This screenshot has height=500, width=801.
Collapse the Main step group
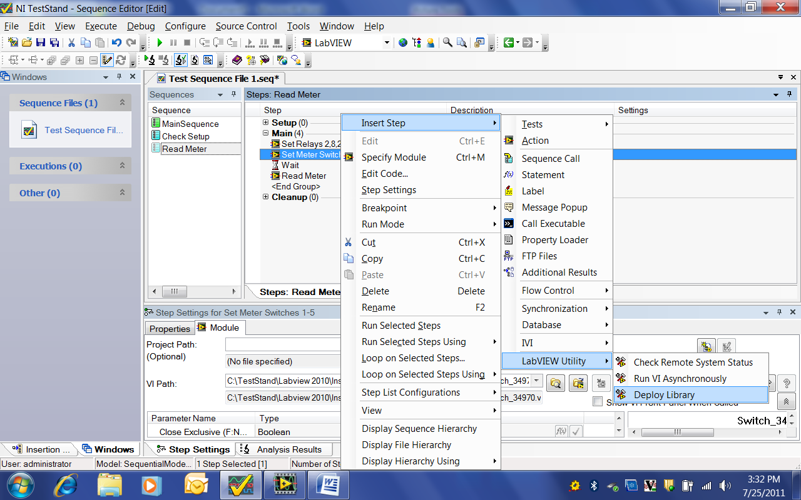pyautogui.click(x=266, y=133)
